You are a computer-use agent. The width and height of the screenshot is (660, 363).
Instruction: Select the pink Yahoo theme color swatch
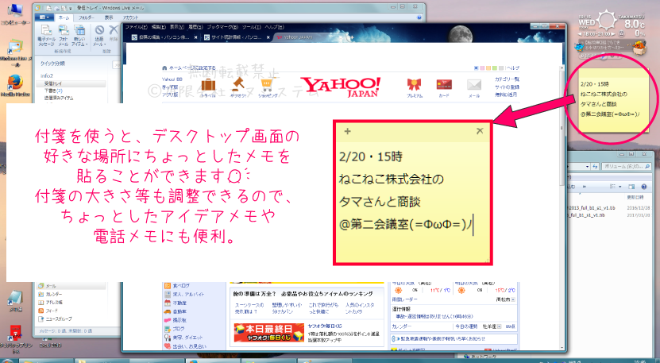pyautogui.click(x=482, y=68)
